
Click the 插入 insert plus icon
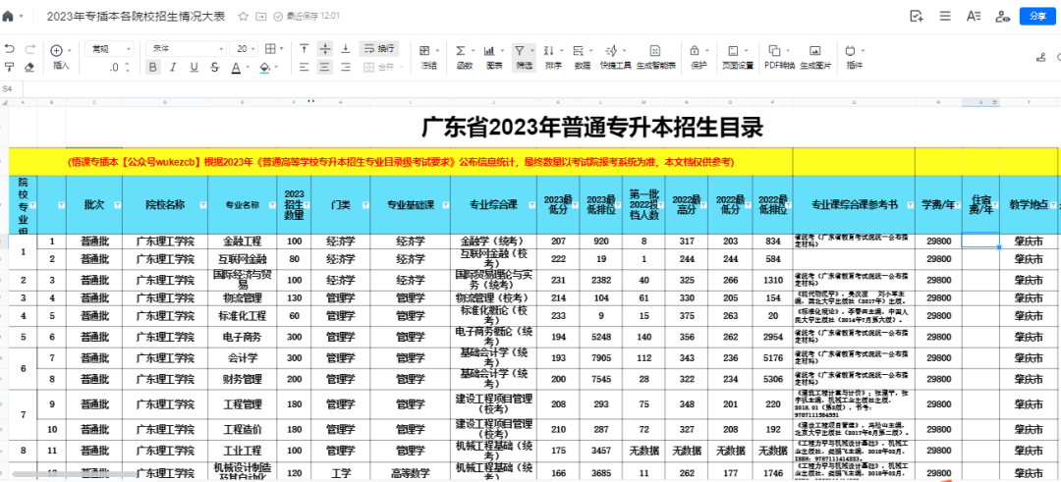click(57, 50)
